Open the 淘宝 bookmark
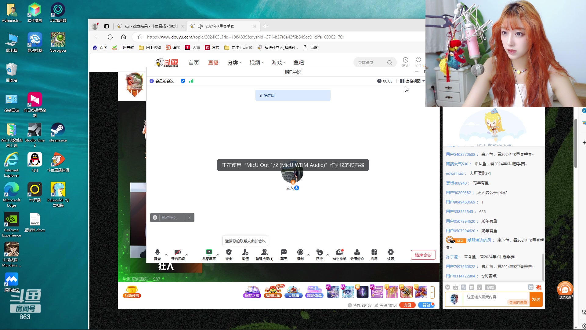Viewport: 586px width, 330px height. tap(173, 48)
